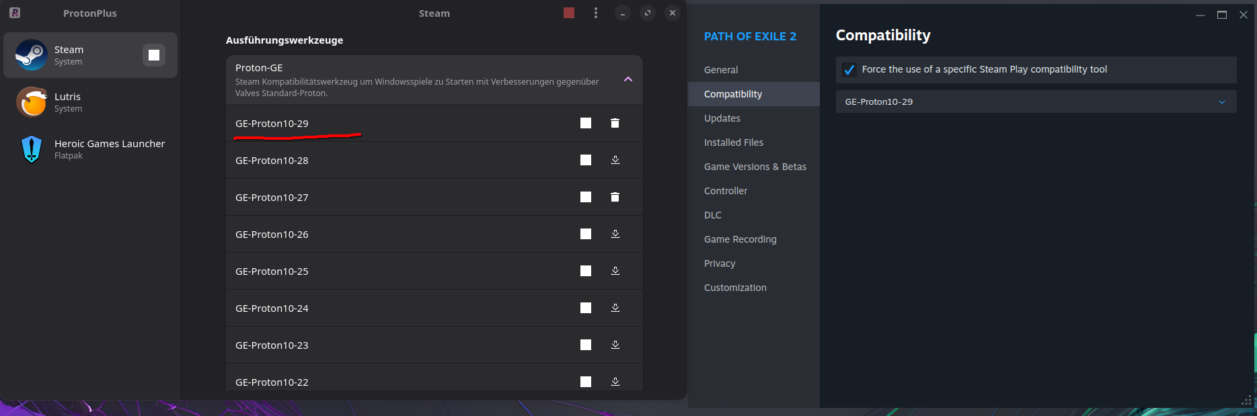Open Customization tab in Steam properties
The height and width of the screenshot is (416, 1257).
coord(735,288)
